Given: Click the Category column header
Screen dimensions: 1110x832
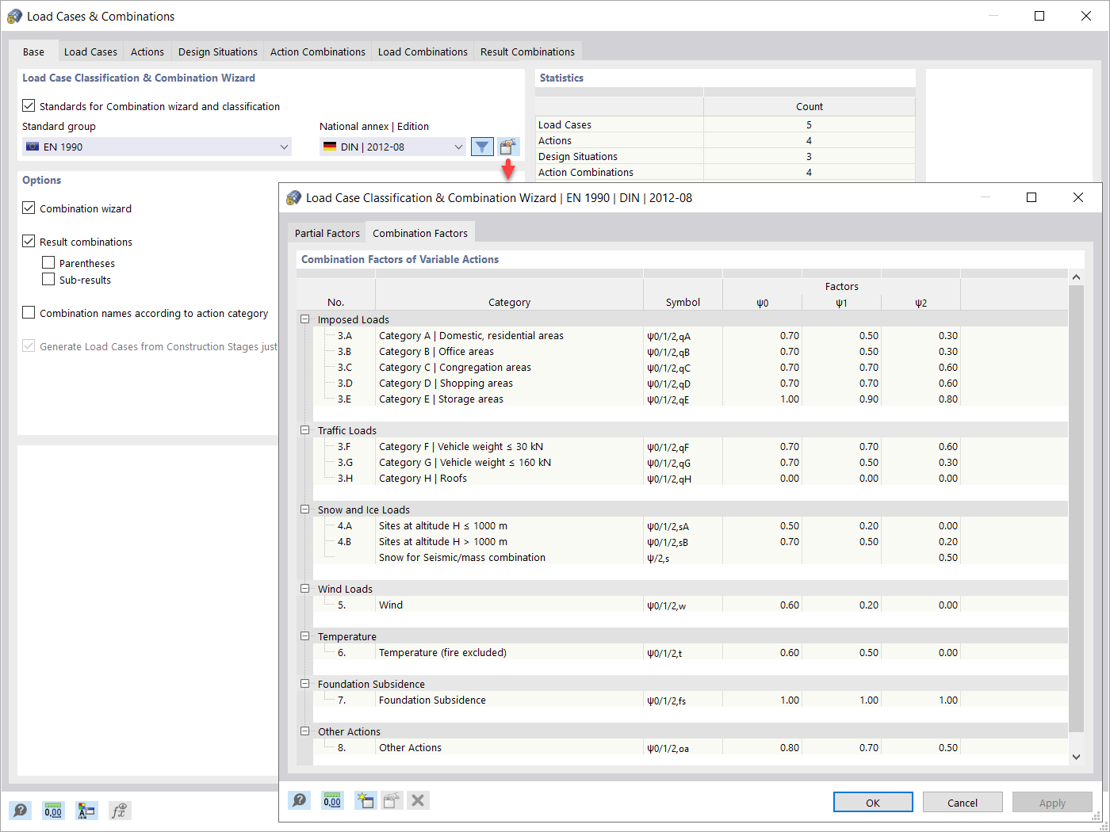Looking at the screenshot, I should point(509,302).
